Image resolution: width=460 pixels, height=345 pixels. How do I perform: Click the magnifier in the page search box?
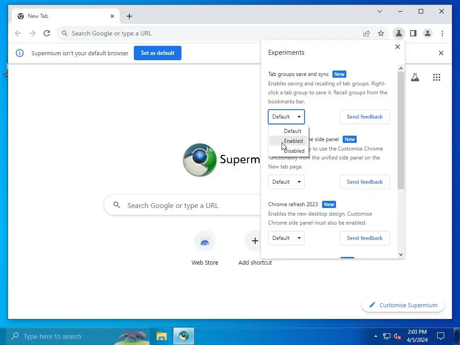tap(116, 205)
